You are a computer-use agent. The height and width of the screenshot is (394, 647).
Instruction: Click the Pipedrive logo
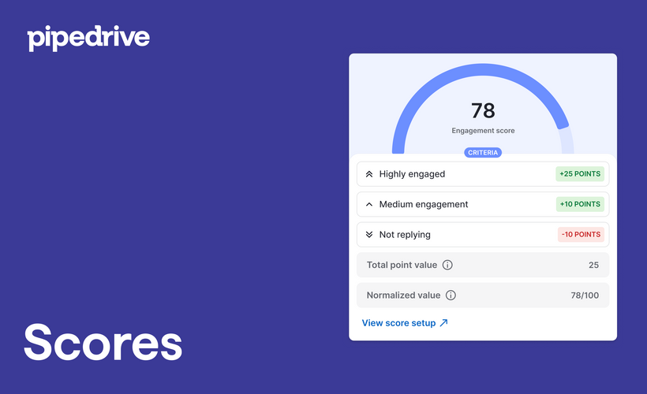pos(88,38)
